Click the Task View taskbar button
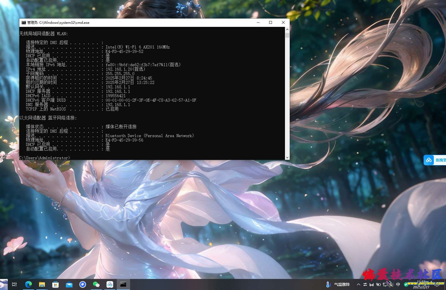446x290 pixels. [14, 284]
